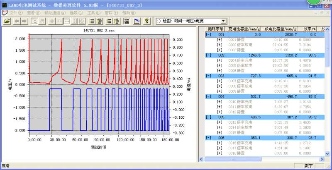Click the 测试时间 x-axis label
This screenshot has height=170, width=332.
click(x=99, y=147)
